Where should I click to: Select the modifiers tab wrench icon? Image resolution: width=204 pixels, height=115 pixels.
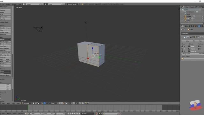199,26
